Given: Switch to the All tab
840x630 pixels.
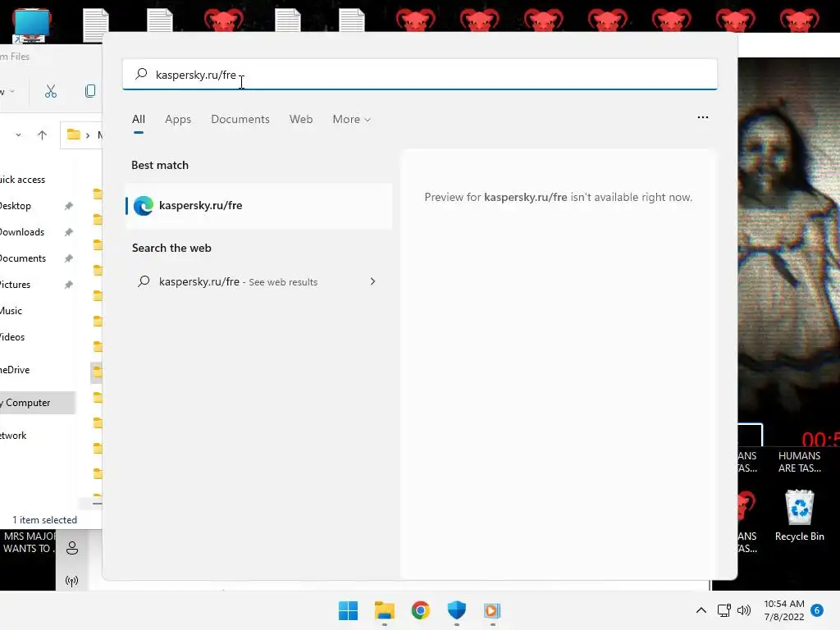Looking at the screenshot, I should (x=138, y=120).
